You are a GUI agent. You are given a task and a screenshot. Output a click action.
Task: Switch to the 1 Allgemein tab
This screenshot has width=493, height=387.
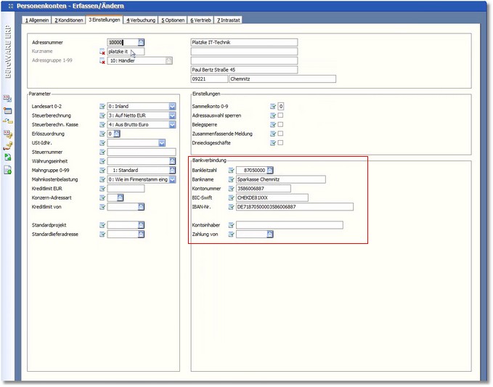[38, 20]
